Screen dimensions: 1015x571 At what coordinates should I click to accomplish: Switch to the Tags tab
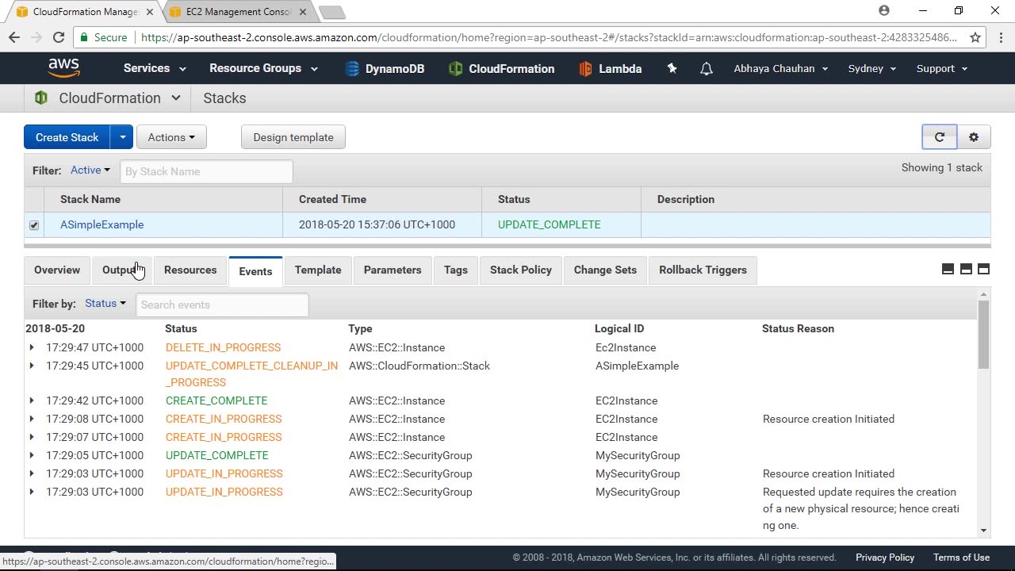click(x=456, y=270)
